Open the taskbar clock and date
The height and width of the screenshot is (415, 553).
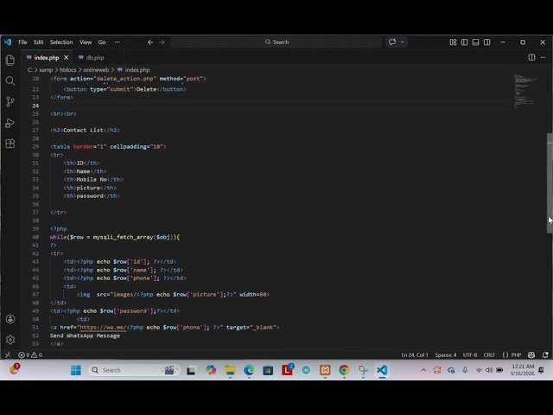tap(523, 370)
